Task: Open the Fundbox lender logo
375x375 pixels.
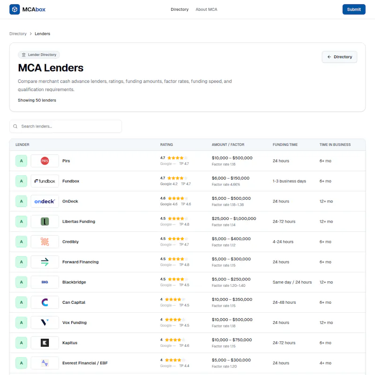Action: [45, 181]
